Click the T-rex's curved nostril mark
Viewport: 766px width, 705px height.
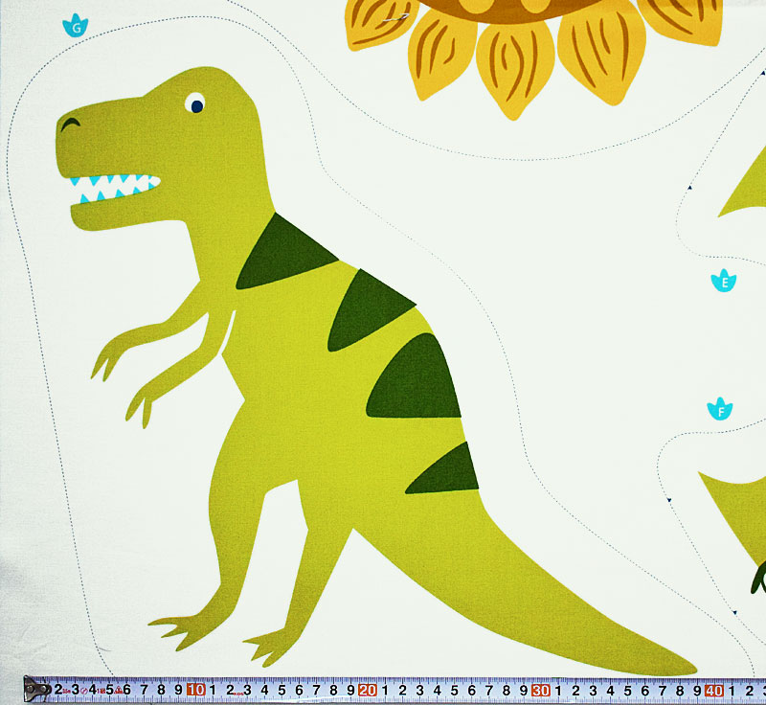70,125
